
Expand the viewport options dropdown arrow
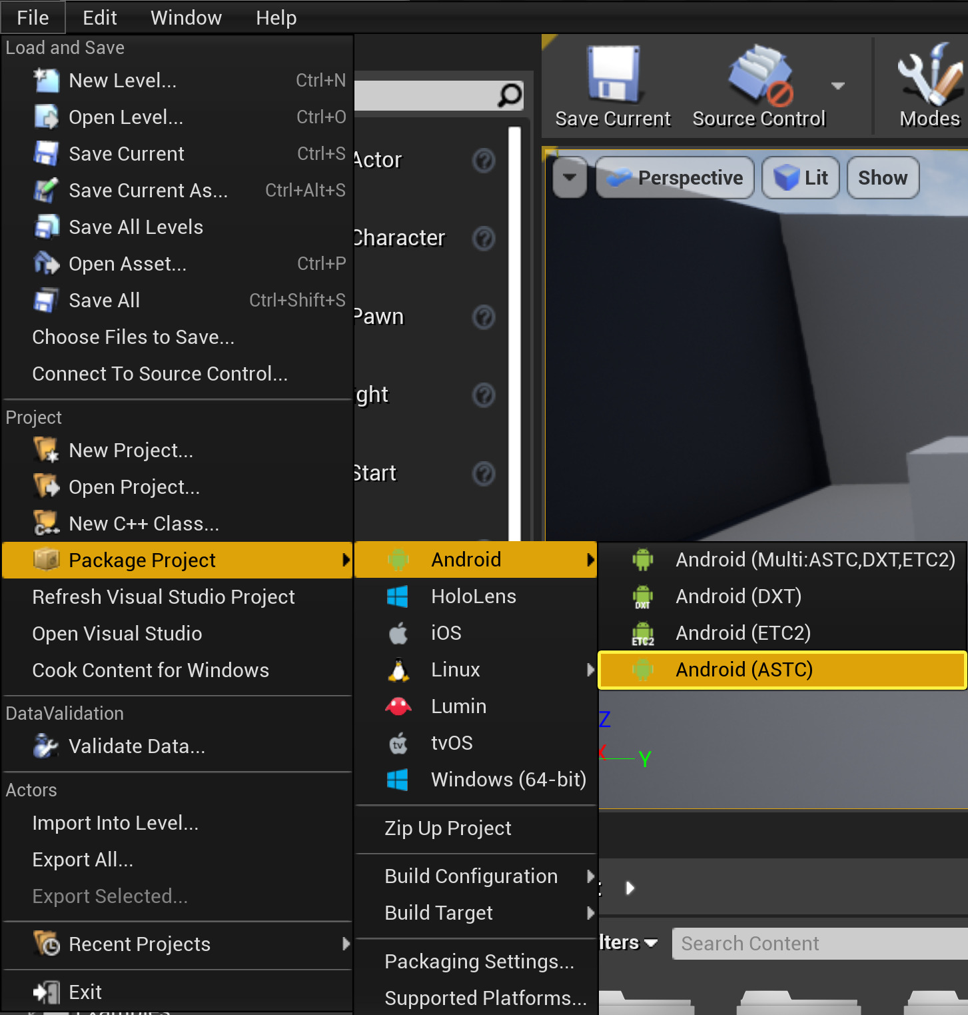(570, 177)
